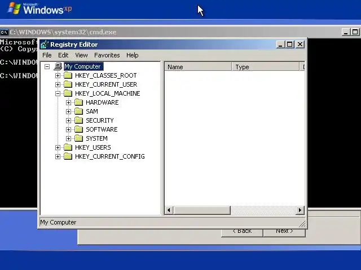Click the Registry Editor title bar icon
The image size is (361, 270).
(x=45, y=44)
